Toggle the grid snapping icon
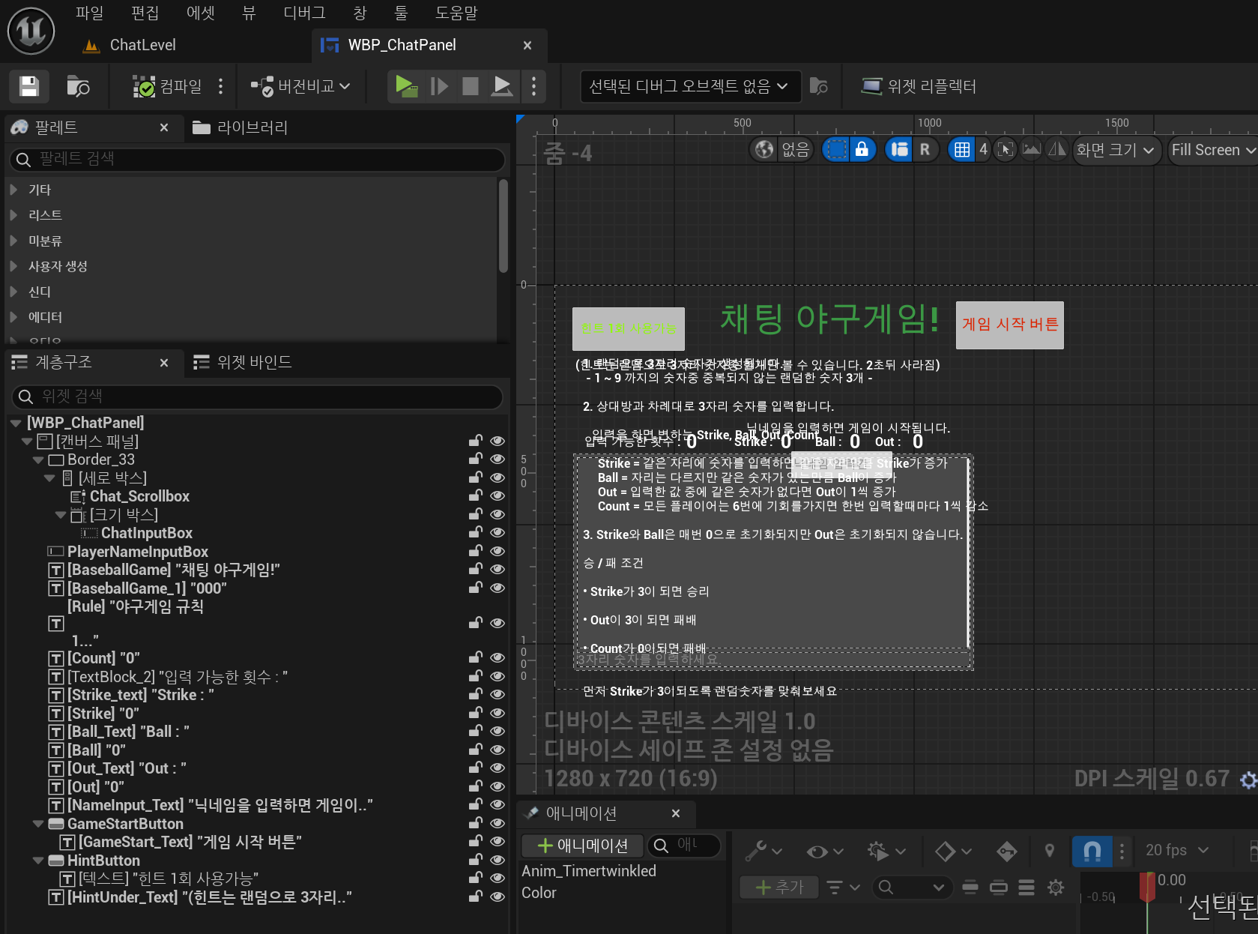 tap(961, 149)
